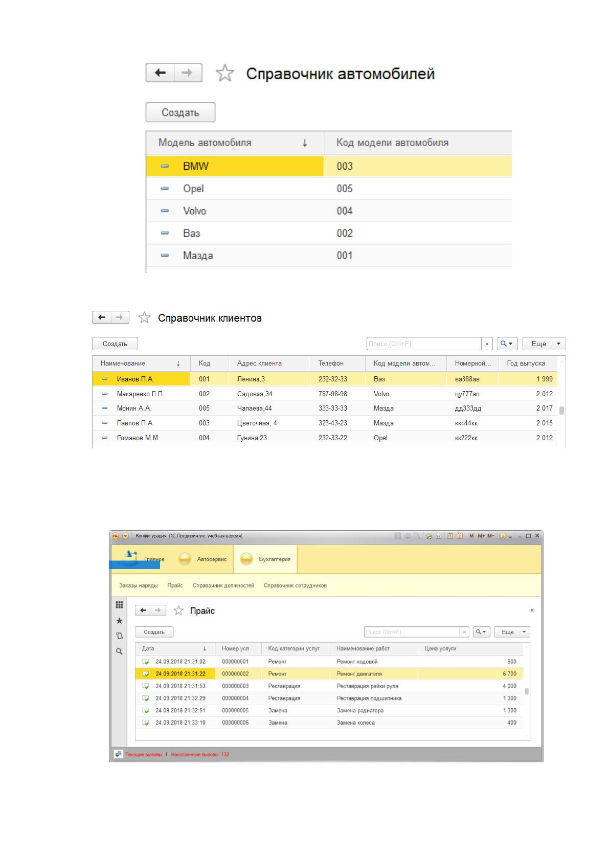Viewport: 609px width, 861px height.
Task: Open the Справочник должностей link
Action: 223,585
